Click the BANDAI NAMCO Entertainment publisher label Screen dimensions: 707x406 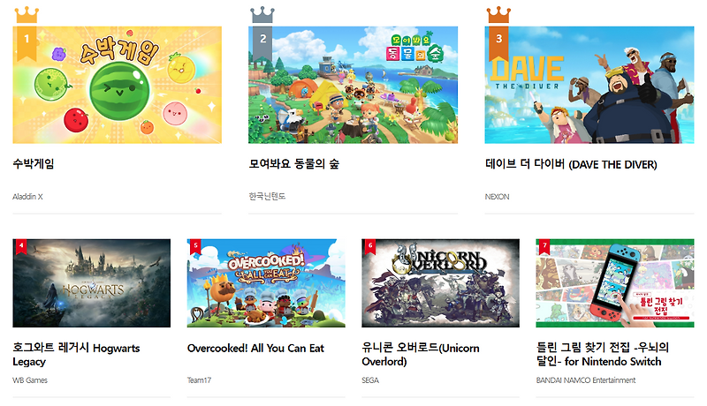pos(586,380)
